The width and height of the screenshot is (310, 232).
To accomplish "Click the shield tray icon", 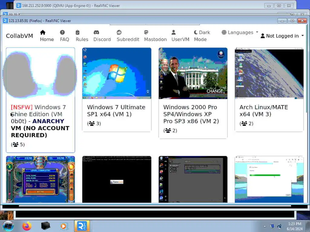I will 272,226.
